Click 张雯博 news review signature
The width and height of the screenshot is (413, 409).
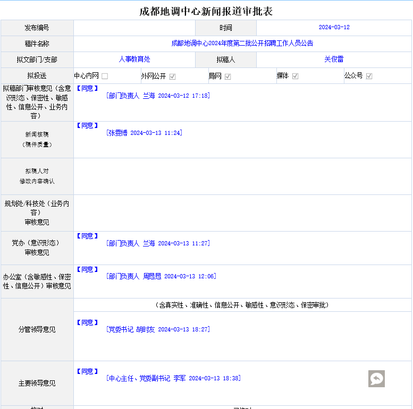pos(145,133)
